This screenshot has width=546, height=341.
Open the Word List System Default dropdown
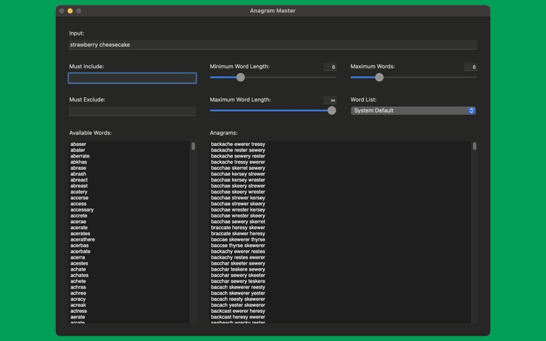tap(413, 110)
